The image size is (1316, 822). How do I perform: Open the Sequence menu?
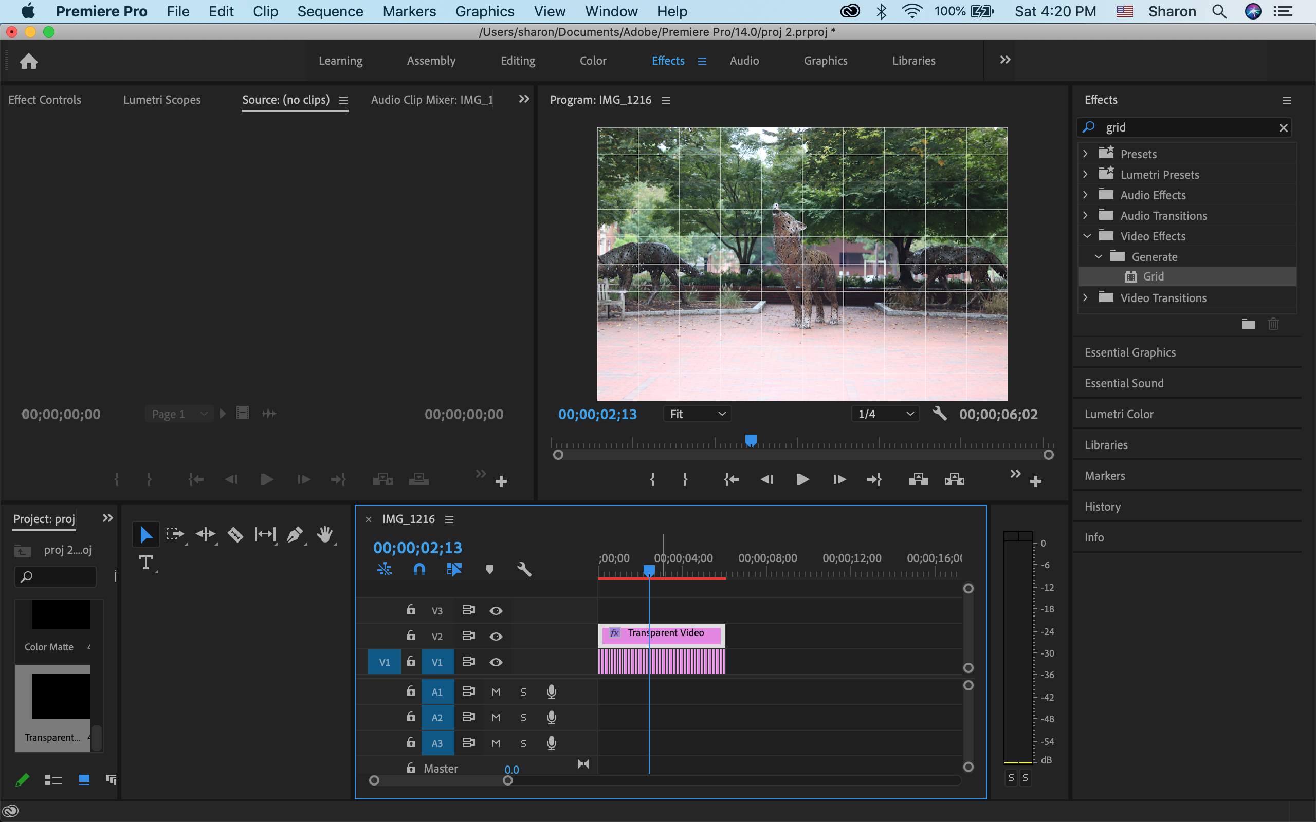point(330,11)
